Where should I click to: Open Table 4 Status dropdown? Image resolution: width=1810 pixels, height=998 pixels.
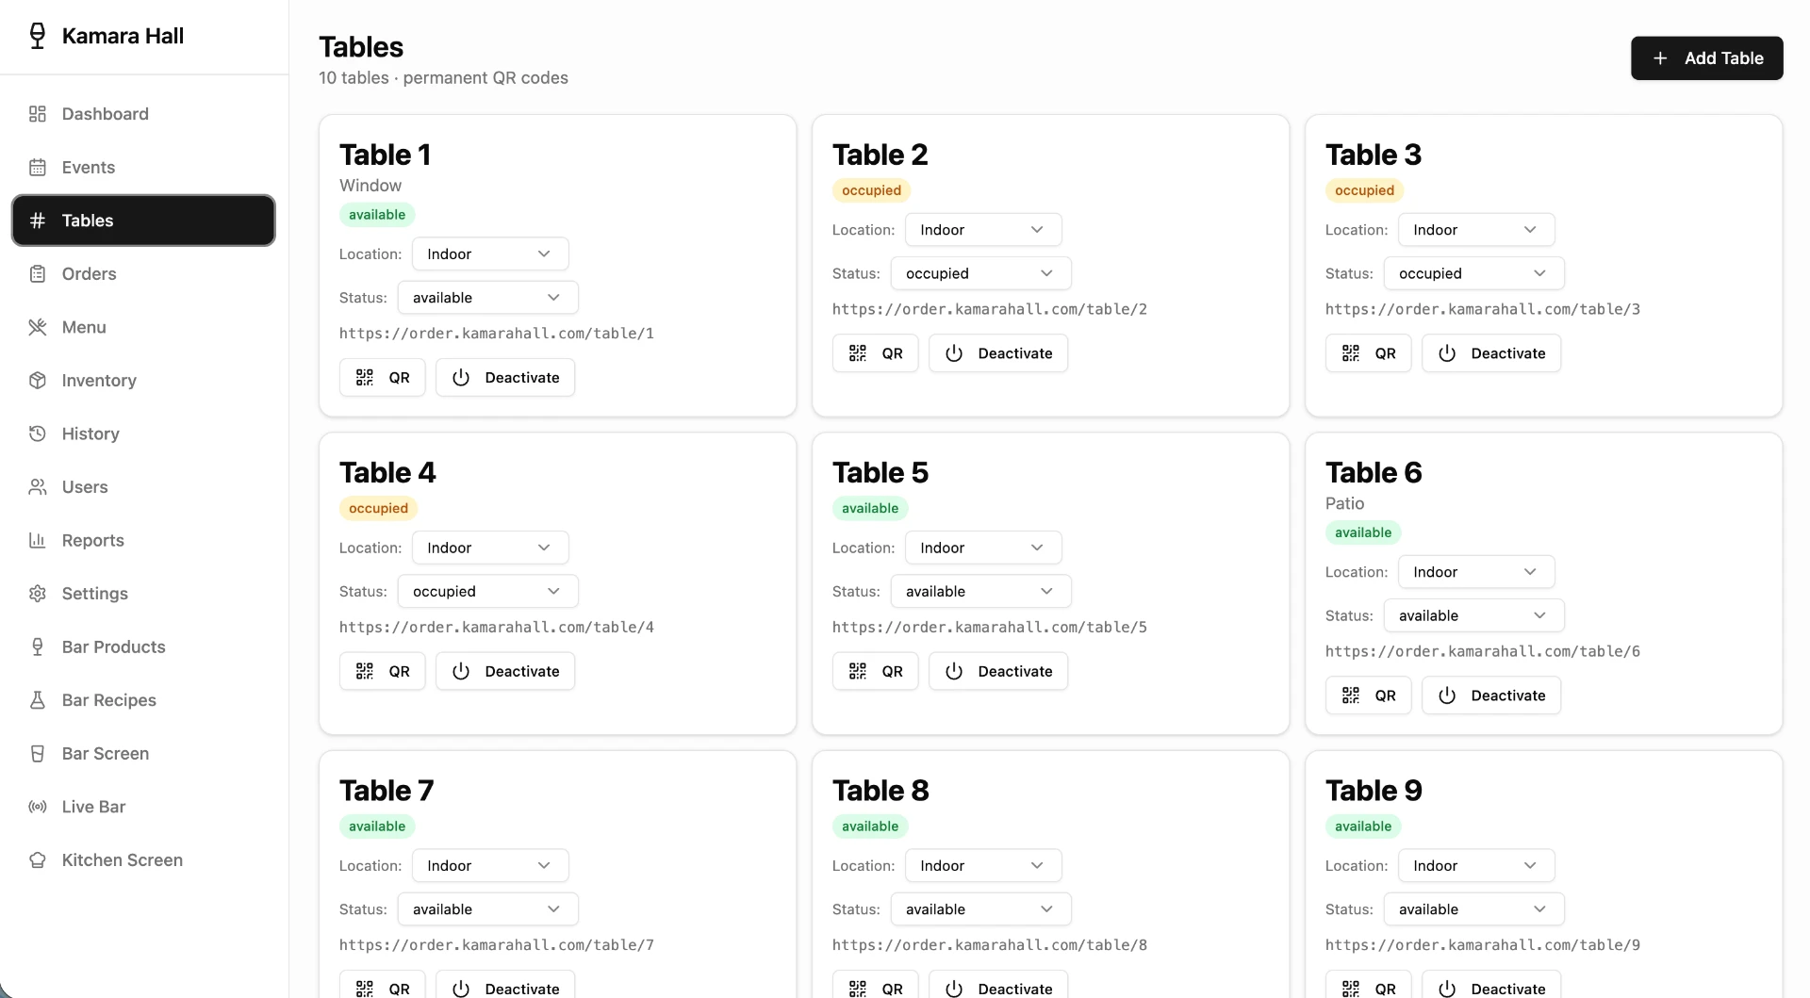[487, 592]
